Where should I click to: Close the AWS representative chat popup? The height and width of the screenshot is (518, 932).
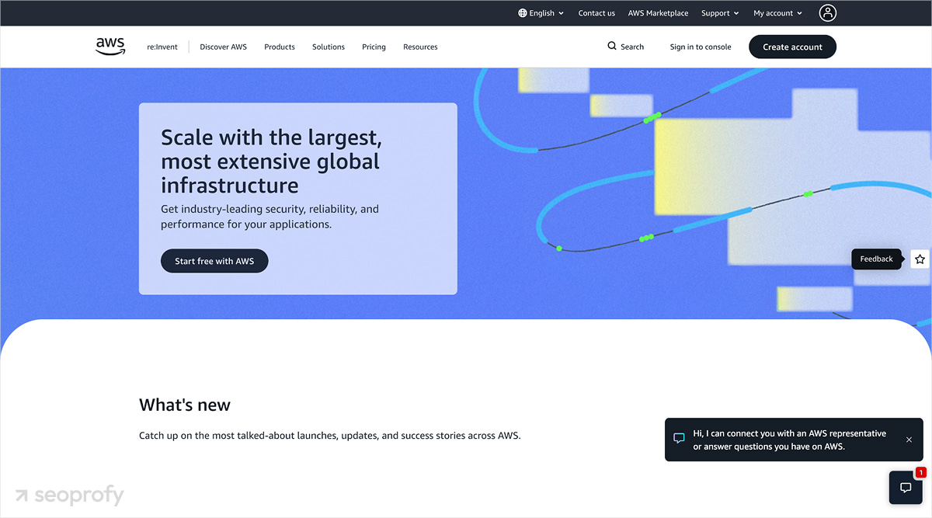pyautogui.click(x=909, y=440)
